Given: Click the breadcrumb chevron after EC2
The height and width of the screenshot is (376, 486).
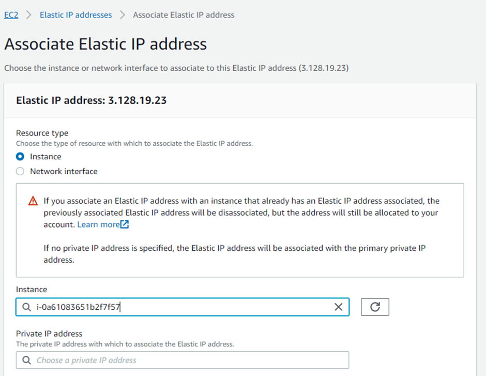Looking at the screenshot, I should click(29, 15).
